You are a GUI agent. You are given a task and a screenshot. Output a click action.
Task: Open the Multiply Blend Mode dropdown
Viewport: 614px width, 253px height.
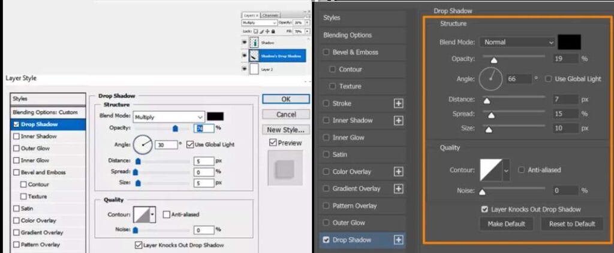(x=169, y=117)
